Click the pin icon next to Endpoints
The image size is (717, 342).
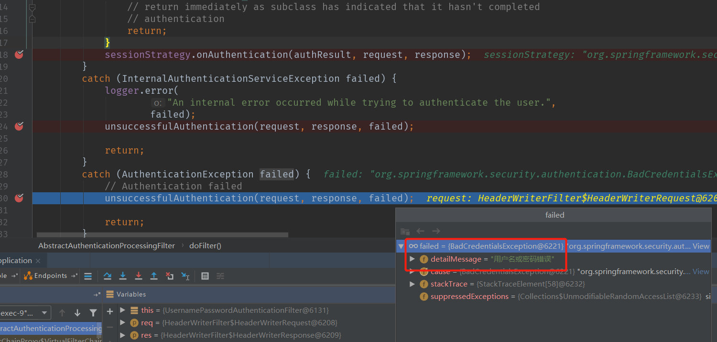[x=74, y=276]
